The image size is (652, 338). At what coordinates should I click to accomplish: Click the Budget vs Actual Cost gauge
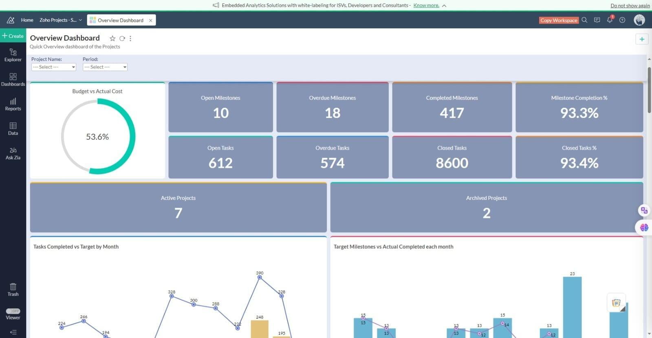pyautogui.click(x=98, y=137)
